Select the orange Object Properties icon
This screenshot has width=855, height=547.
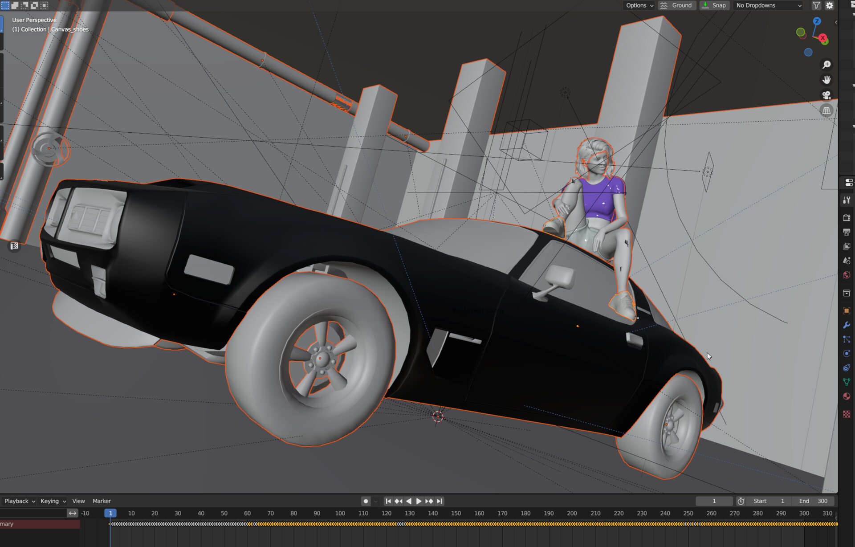click(x=847, y=310)
